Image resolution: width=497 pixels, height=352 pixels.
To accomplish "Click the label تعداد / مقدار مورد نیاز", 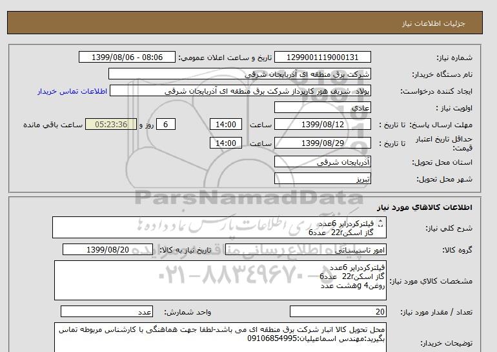I will 436,312.
